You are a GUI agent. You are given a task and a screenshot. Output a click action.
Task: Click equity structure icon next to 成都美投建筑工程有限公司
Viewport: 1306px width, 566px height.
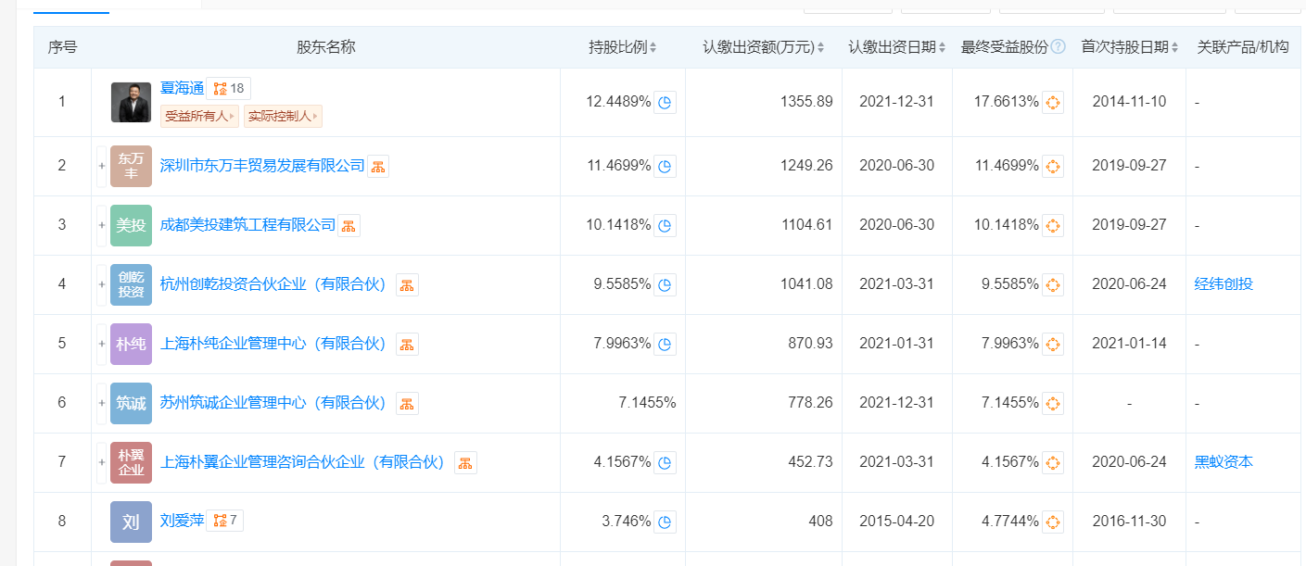point(349,226)
